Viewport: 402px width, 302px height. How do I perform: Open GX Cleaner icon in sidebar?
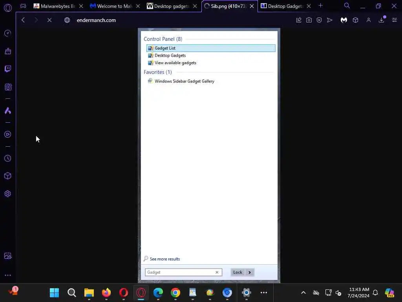(8, 51)
